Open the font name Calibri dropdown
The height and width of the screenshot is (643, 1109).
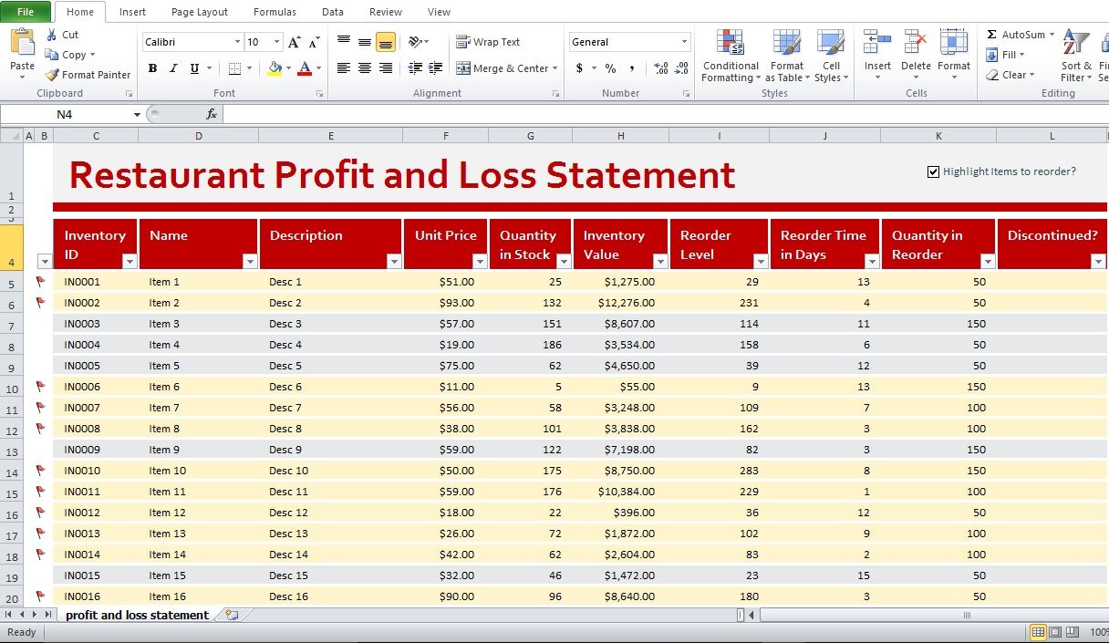point(237,42)
